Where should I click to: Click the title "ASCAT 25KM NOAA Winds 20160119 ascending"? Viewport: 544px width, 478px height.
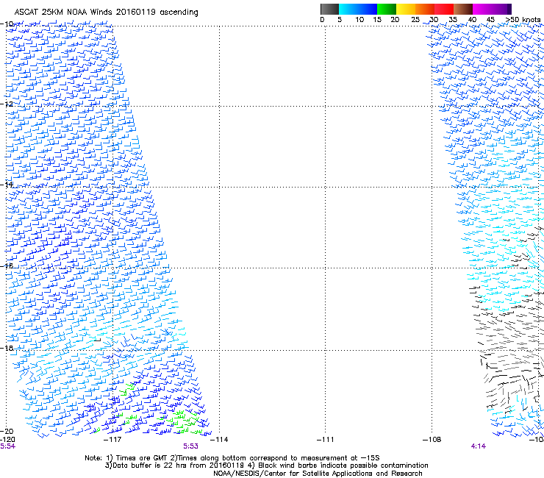[x=106, y=13]
